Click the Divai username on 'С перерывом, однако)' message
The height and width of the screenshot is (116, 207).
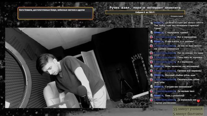click(x=157, y=33)
